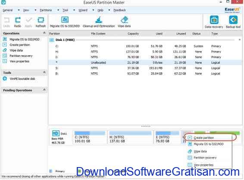Open the Partitions menu

pos(46,10)
